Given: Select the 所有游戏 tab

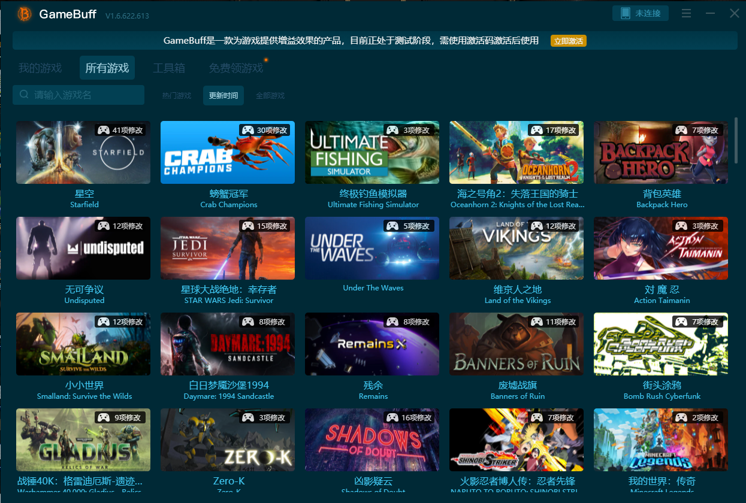Looking at the screenshot, I should pos(107,68).
